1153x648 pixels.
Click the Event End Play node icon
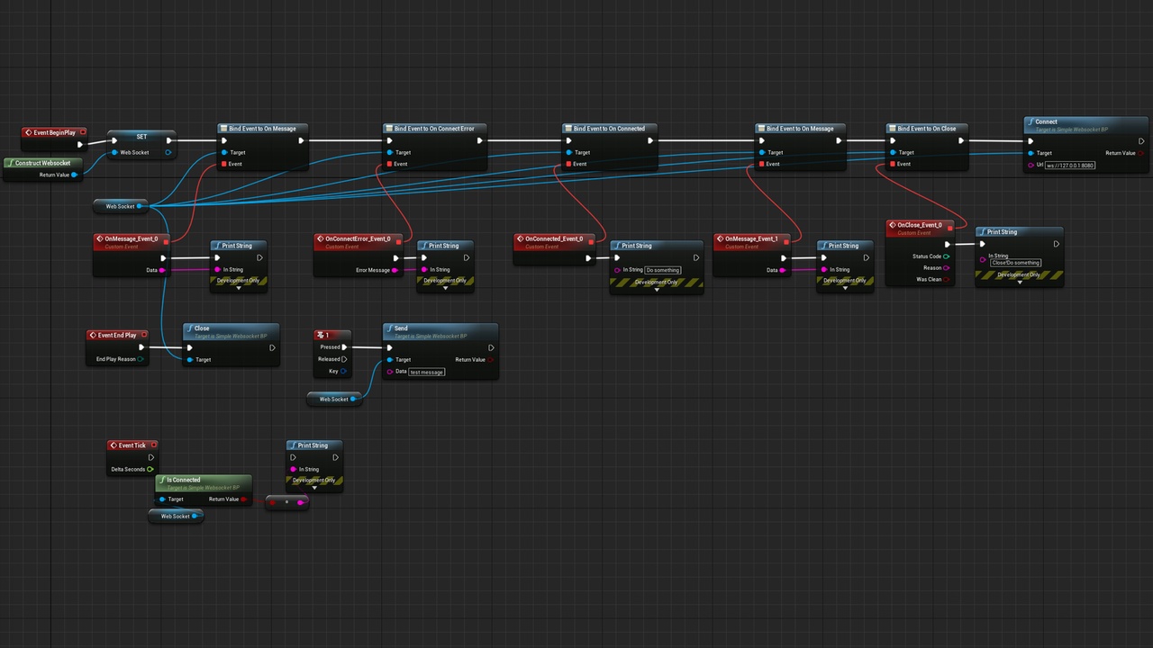click(93, 335)
